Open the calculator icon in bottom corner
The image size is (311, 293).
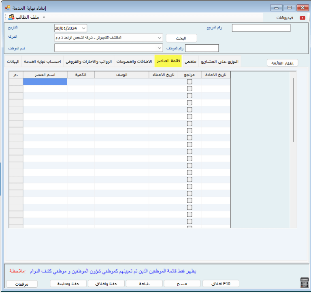pos(304,283)
